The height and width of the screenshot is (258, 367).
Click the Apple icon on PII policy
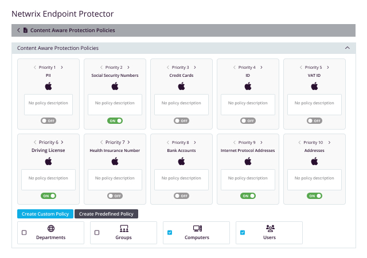tap(48, 86)
